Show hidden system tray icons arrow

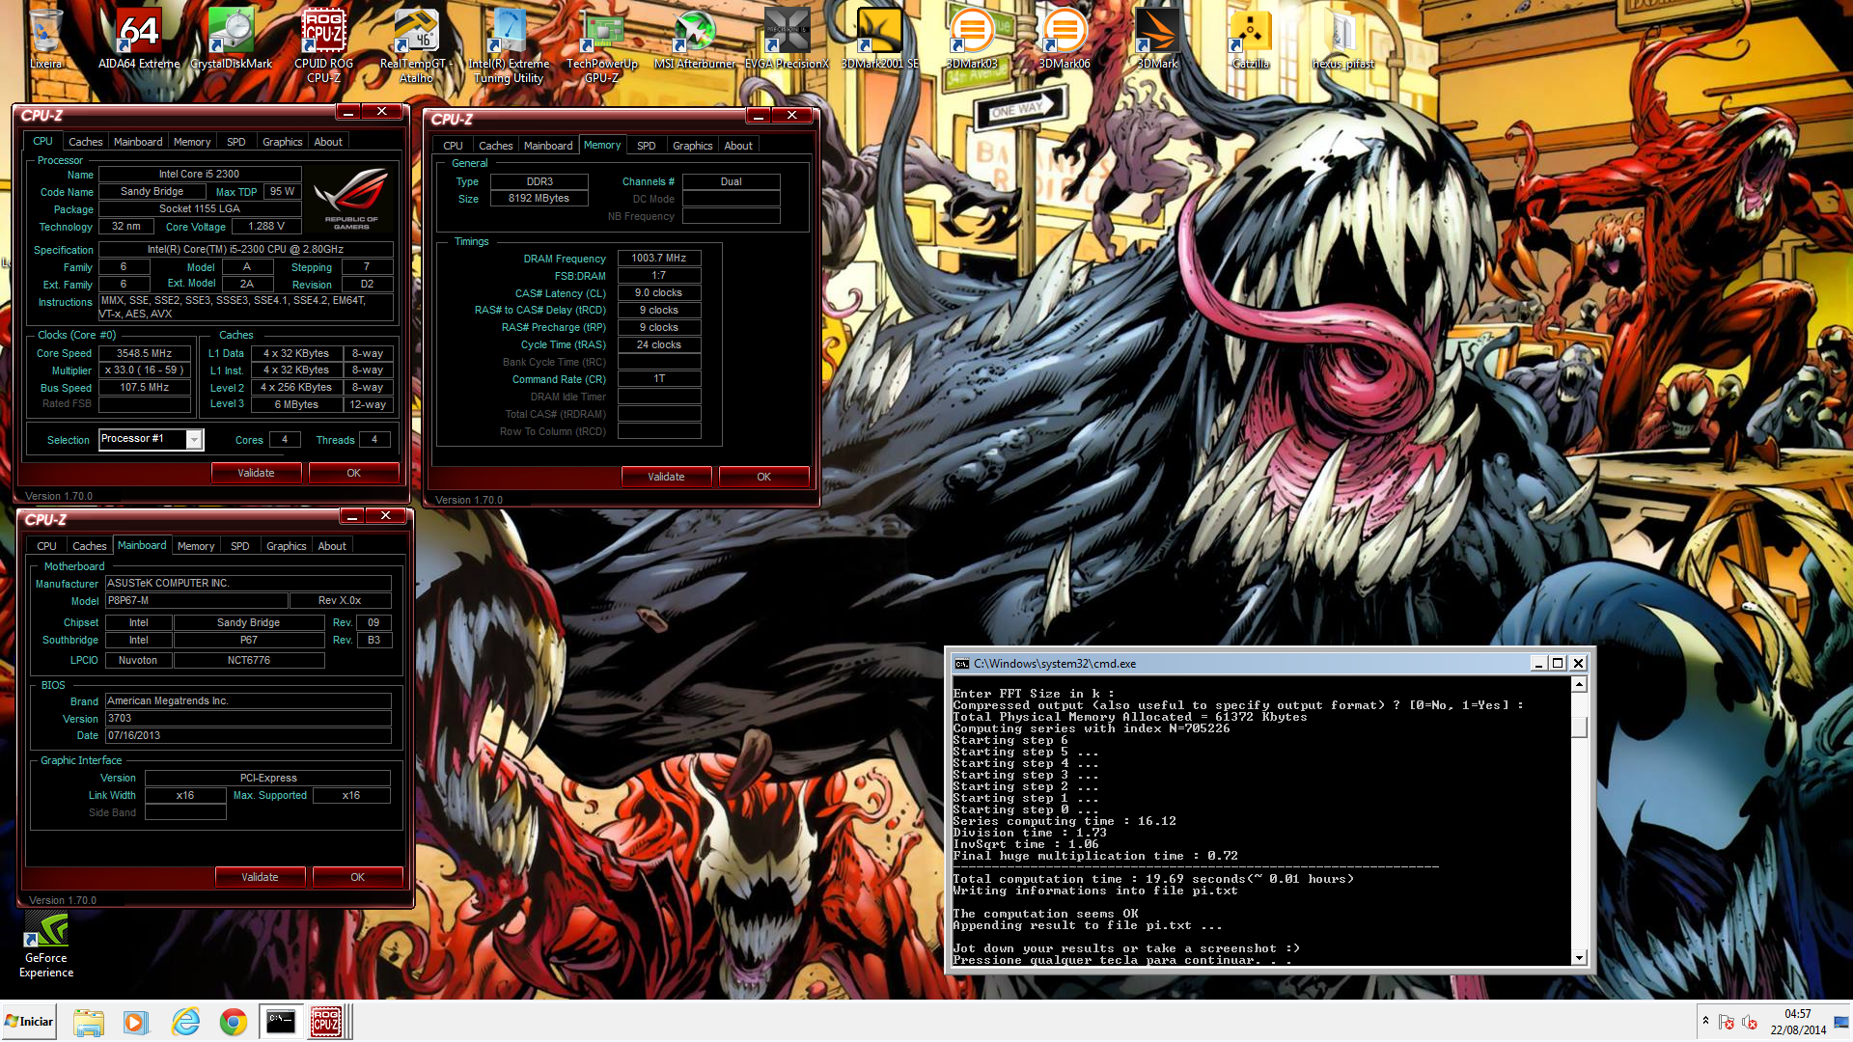[x=1705, y=1022]
